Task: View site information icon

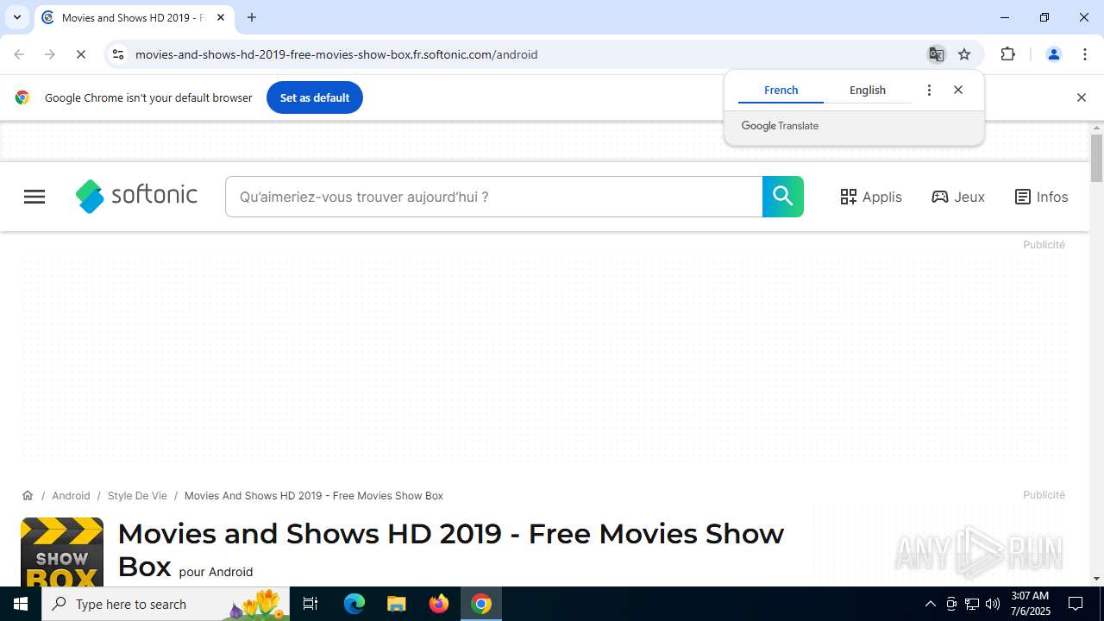Action: pos(118,54)
